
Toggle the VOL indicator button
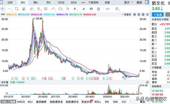[x=5, y=102]
